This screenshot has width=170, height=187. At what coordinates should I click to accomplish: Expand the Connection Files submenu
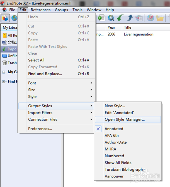point(57,119)
